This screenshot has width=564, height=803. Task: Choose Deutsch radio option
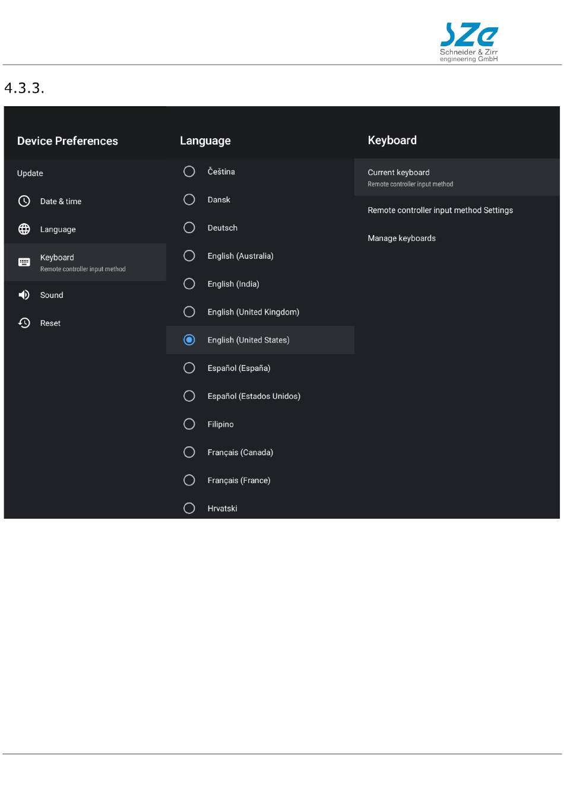[189, 228]
